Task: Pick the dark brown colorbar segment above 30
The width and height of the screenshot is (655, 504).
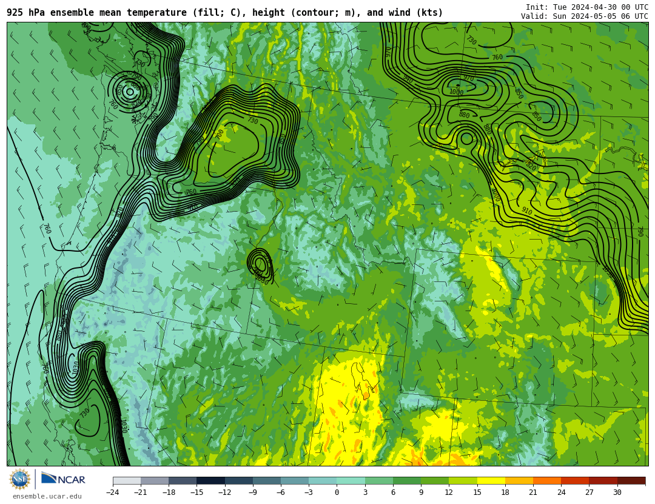Action: (x=631, y=480)
